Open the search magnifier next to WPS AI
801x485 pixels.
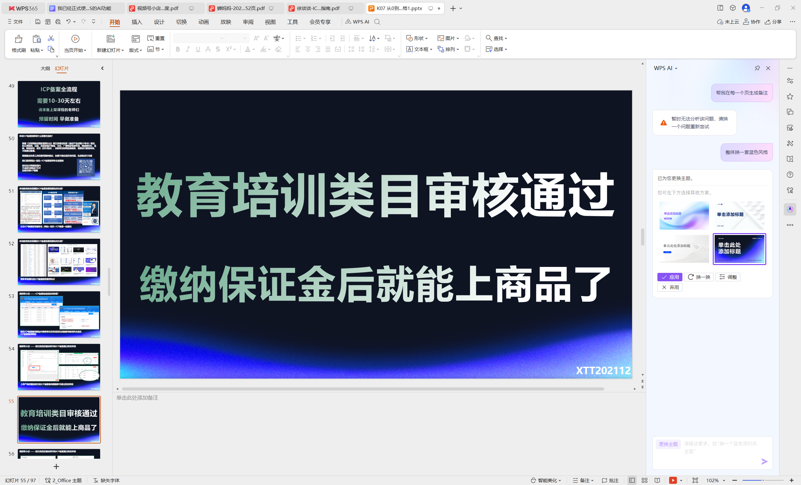click(x=377, y=22)
